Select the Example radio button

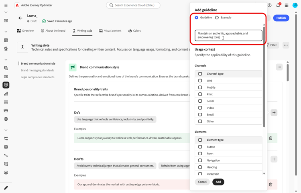[217, 18]
